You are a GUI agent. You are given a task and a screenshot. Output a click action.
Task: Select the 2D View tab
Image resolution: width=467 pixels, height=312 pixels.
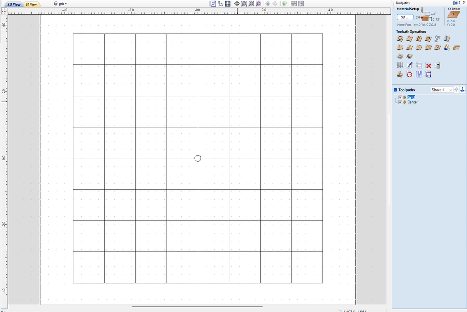(x=14, y=4)
